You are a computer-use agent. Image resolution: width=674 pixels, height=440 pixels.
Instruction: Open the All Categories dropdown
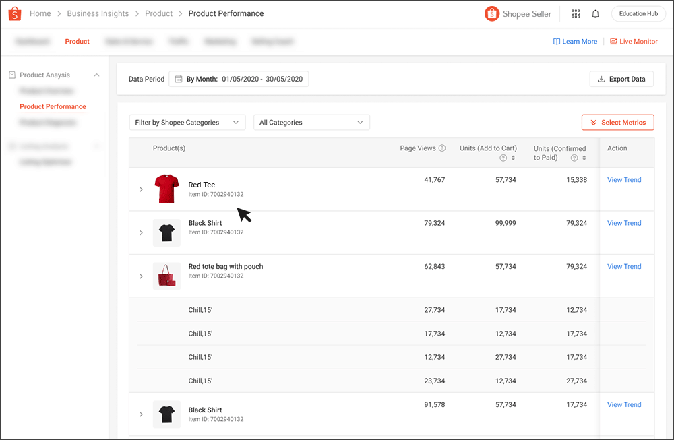pyautogui.click(x=311, y=122)
